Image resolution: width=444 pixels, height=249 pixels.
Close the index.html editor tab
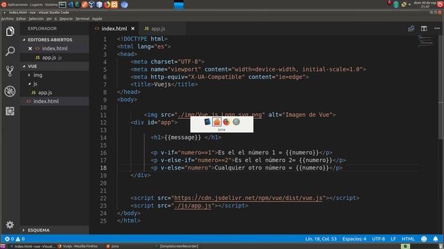[133, 28]
